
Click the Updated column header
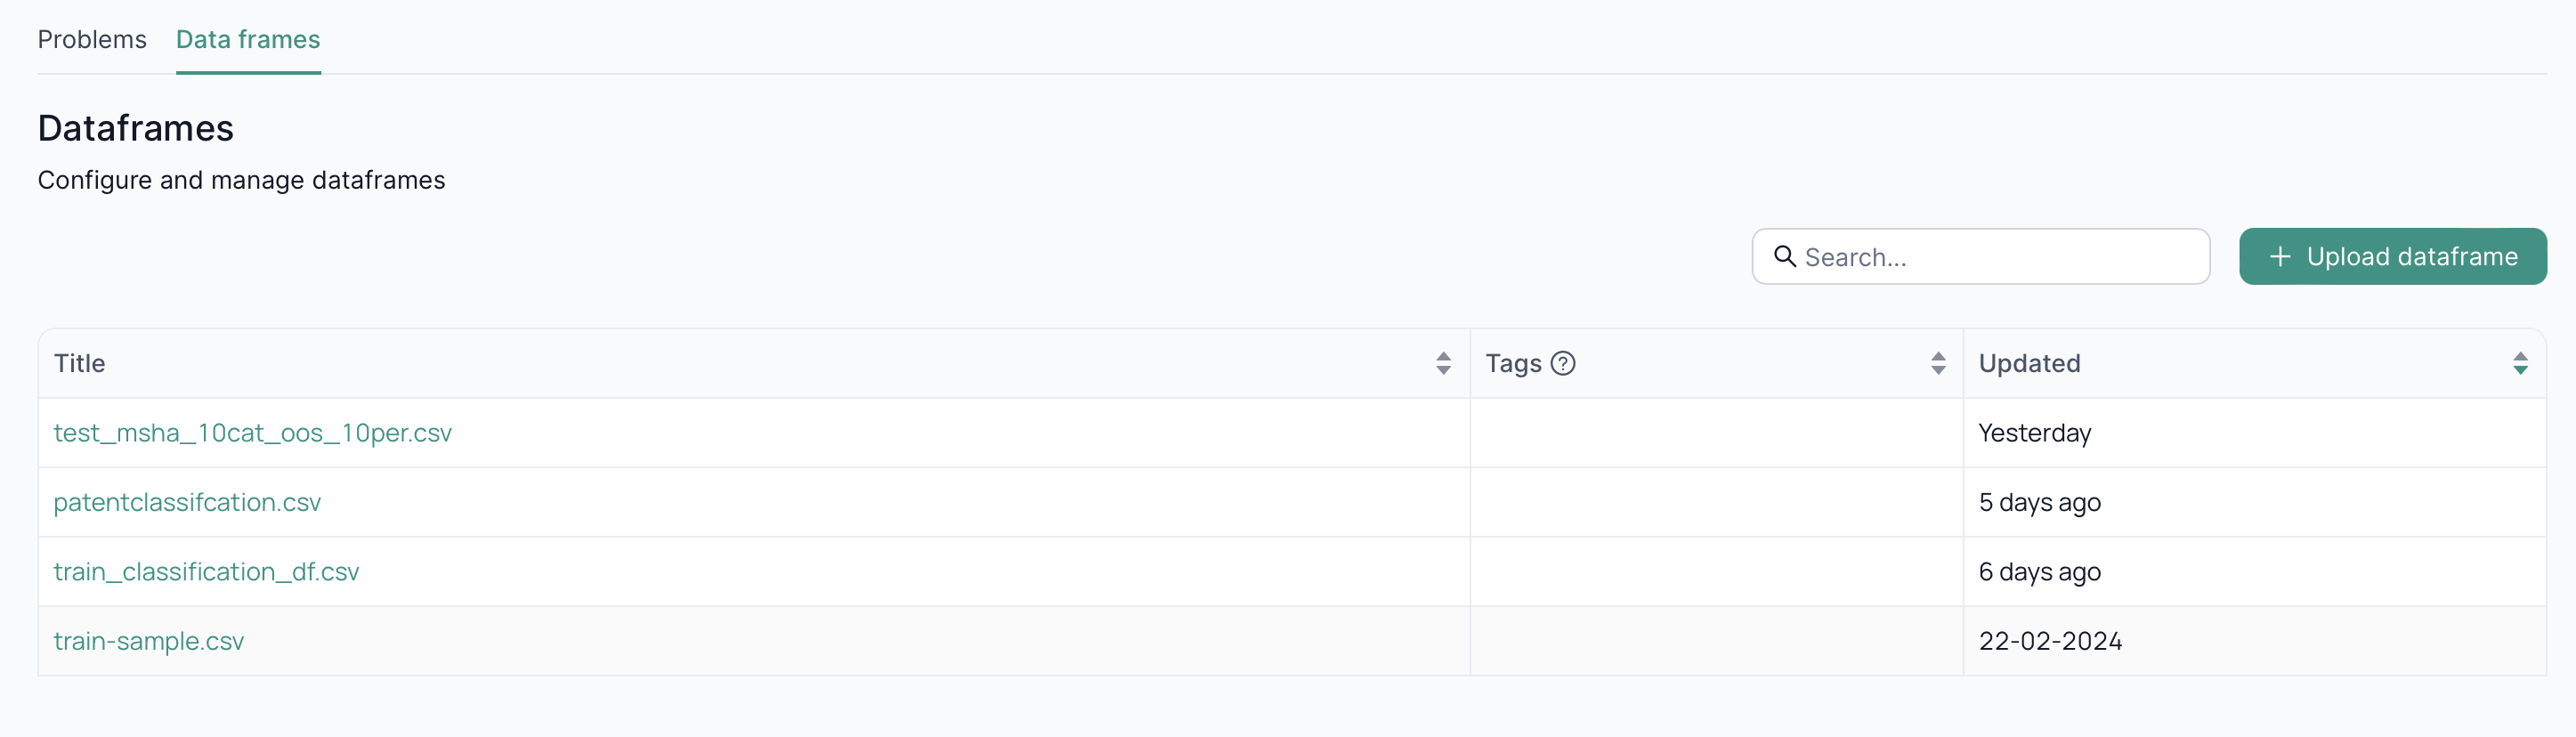click(2029, 363)
